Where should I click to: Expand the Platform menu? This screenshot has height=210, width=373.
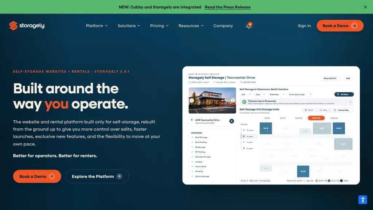click(x=97, y=26)
